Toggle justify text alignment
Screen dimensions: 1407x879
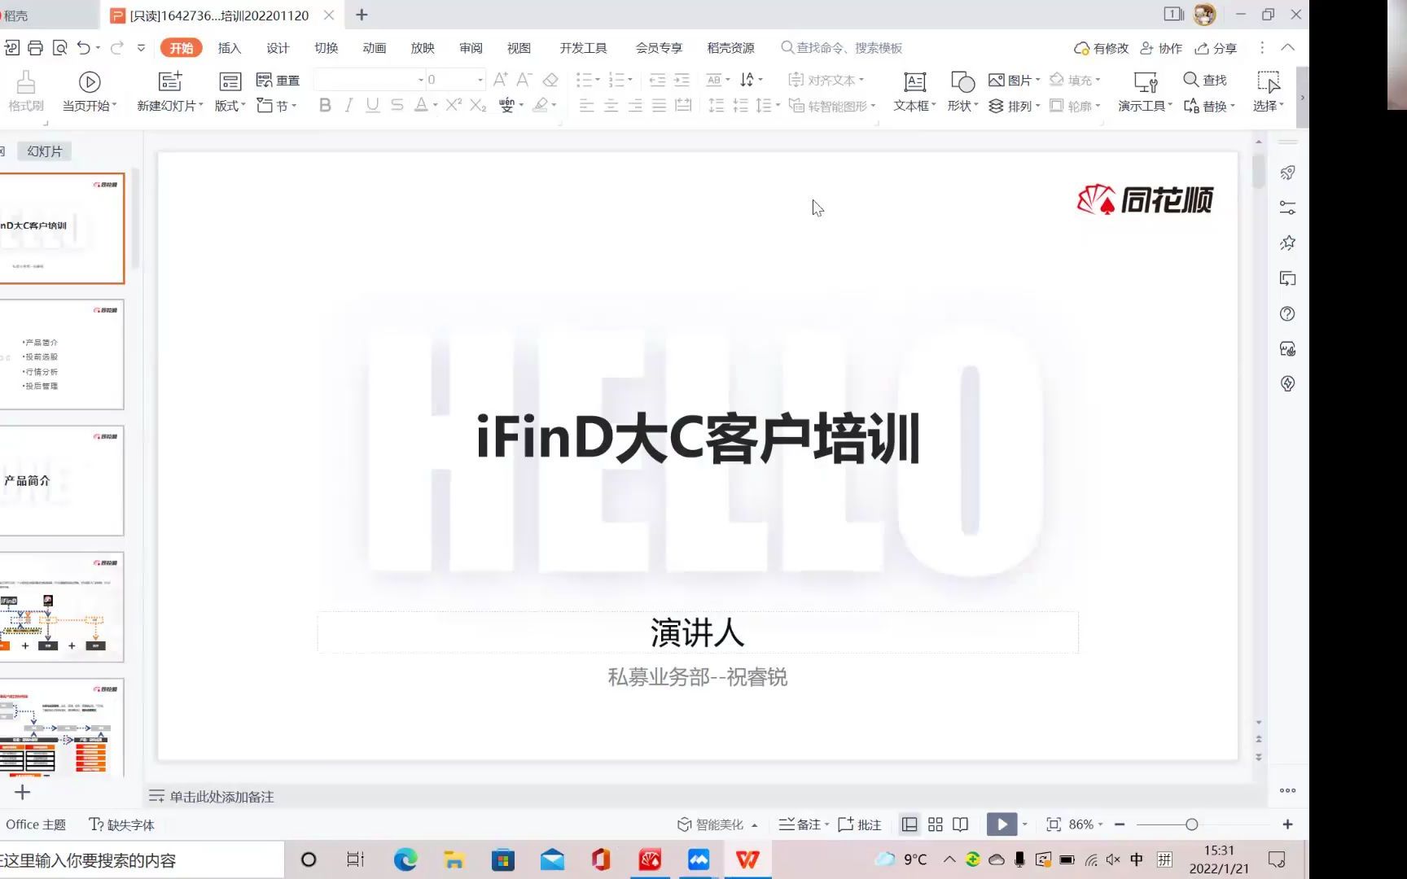659,105
